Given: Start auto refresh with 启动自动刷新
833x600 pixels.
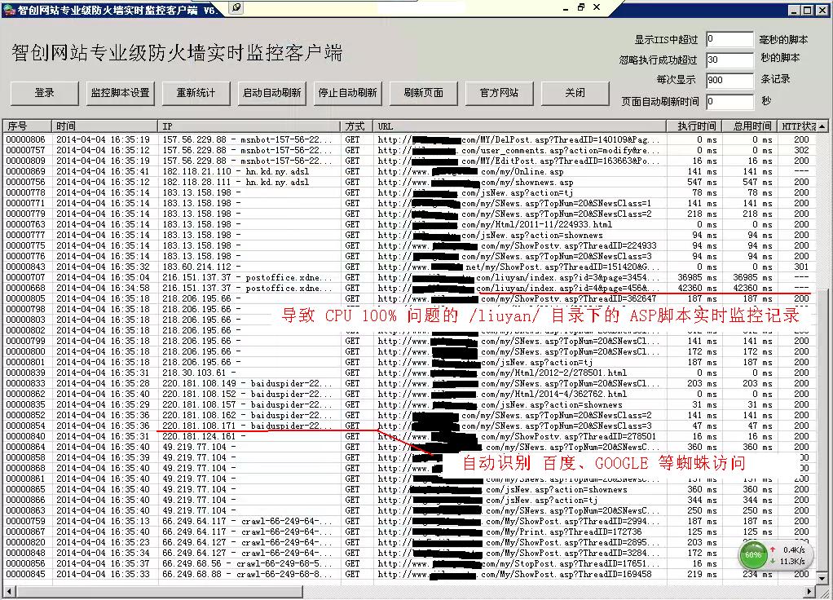Looking at the screenshot, I should tap(272, 93).
